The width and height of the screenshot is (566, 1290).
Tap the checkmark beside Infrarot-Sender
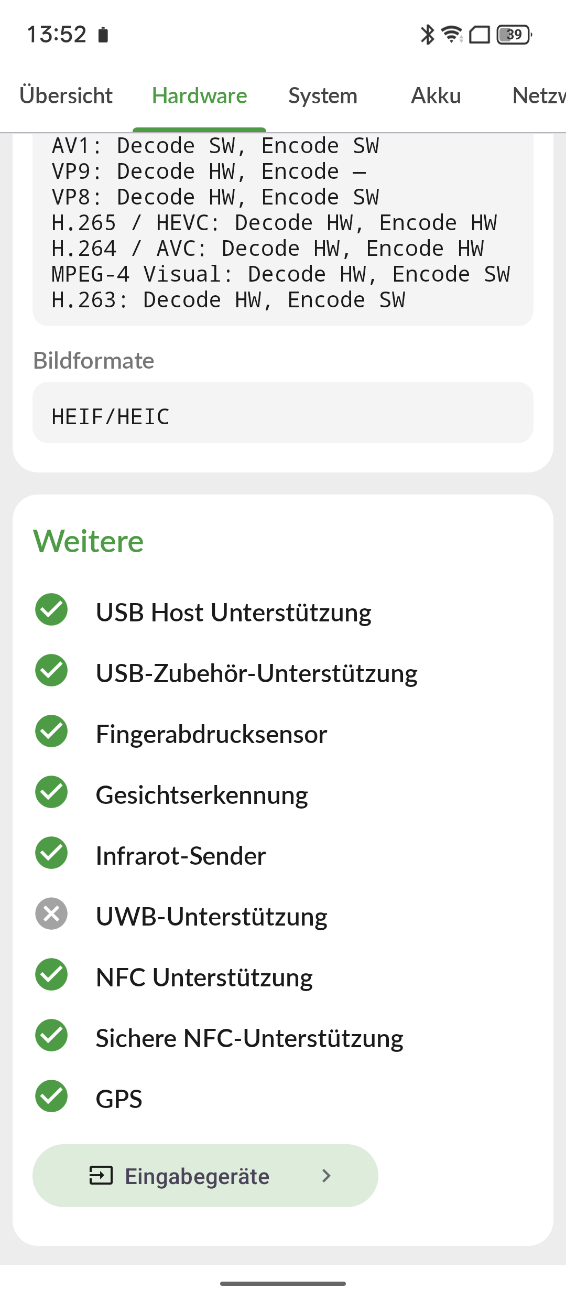click(x=51, y=853)
